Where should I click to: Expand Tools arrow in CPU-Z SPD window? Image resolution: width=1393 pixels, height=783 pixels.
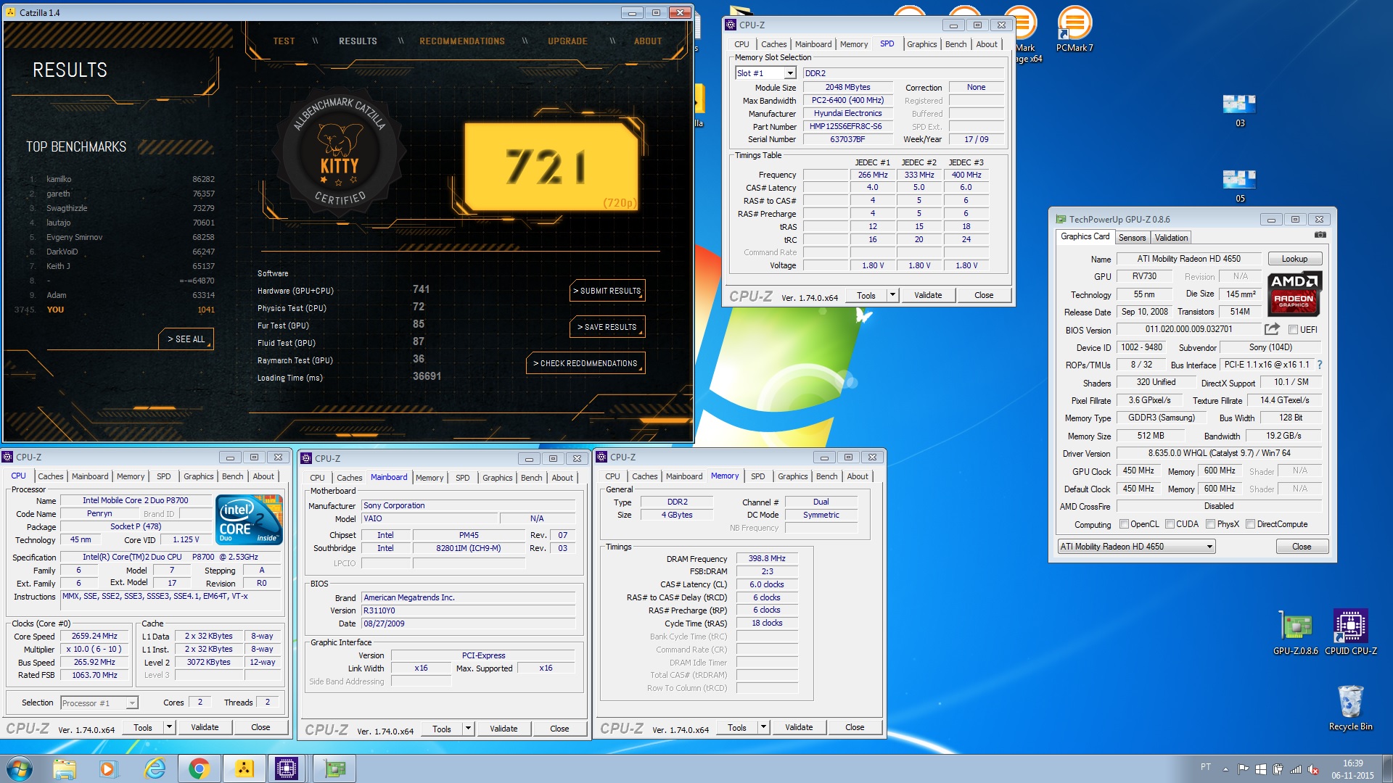click(892, 295)
